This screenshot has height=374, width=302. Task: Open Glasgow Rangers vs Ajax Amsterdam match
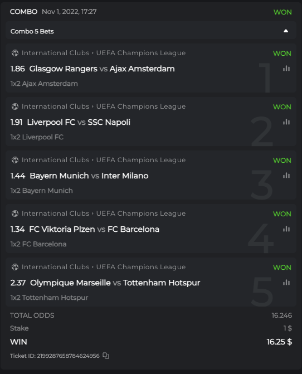point(102,69)
